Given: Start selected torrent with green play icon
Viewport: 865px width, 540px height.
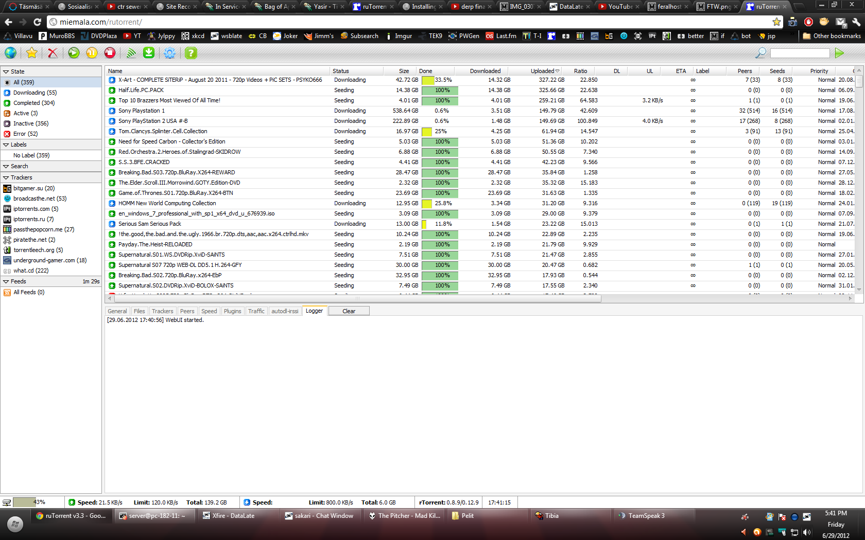Looking at the screenshot, I should click(74, 53).
